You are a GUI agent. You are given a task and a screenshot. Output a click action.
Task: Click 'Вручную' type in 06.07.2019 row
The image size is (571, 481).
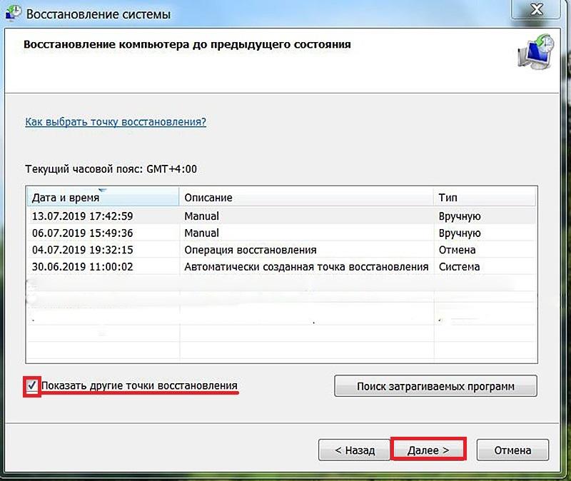pos(460,233)
